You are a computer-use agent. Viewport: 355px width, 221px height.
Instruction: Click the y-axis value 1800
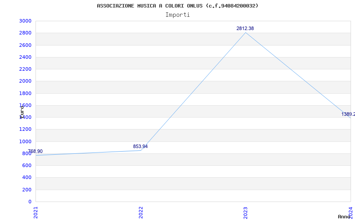(x=25, y=93)
